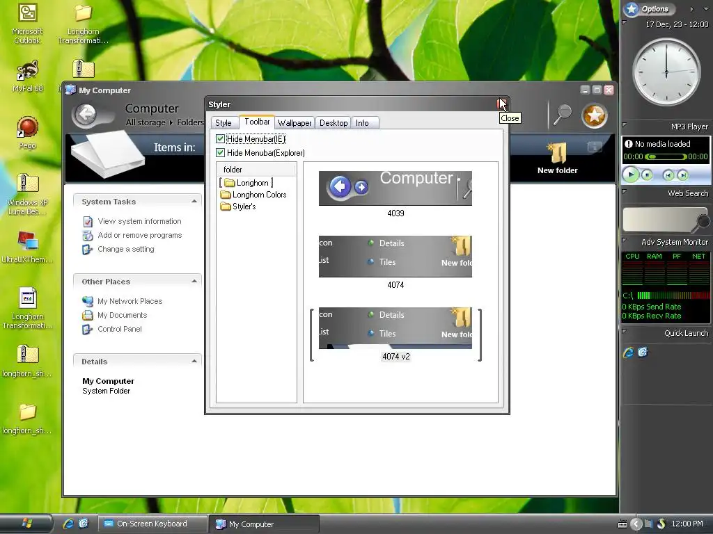Click the orange star favorites icon
The width and height of the screenshot is (713, 534).
(595, 115)
